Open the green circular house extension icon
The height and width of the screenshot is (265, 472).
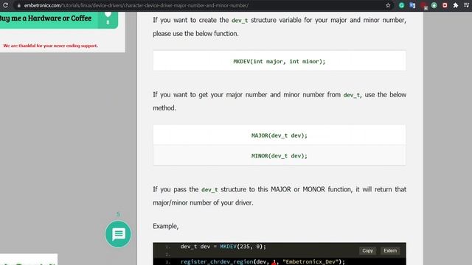click(x=434, y=5)
